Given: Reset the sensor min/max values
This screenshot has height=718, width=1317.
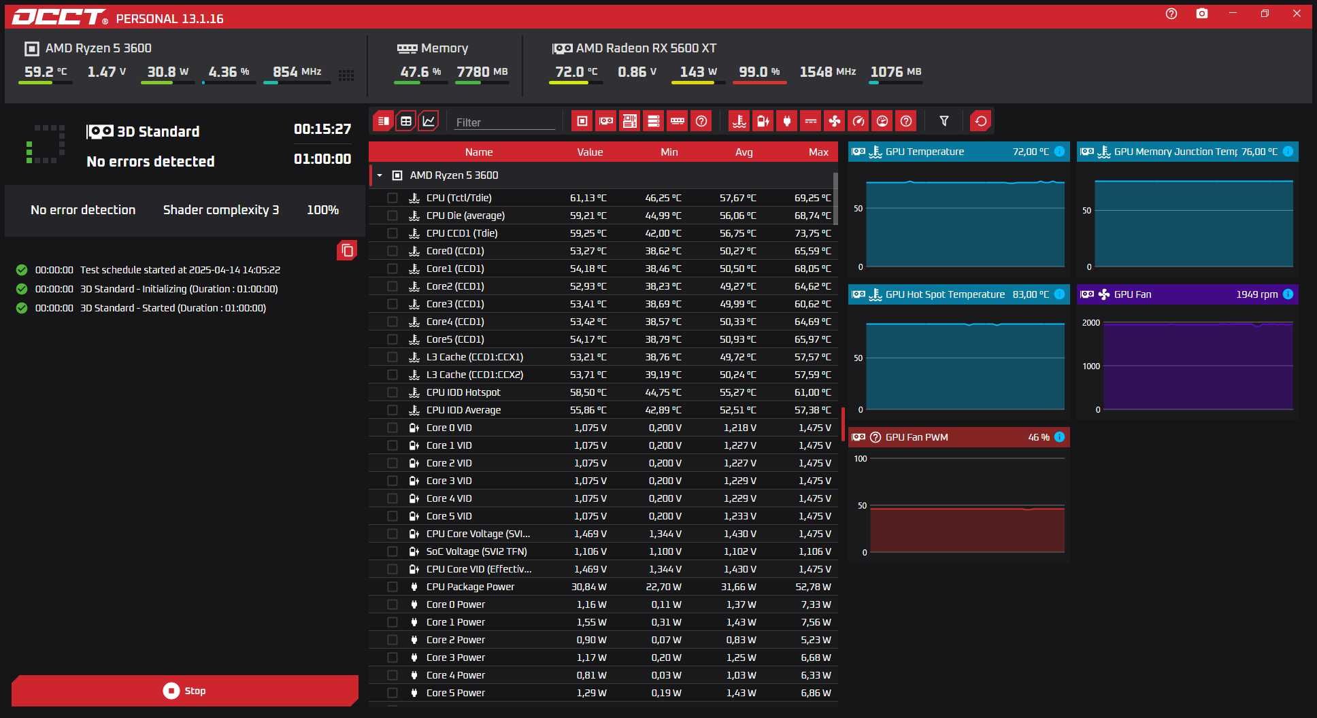Looking at the screenshot, I should click(x=981, y=121).
